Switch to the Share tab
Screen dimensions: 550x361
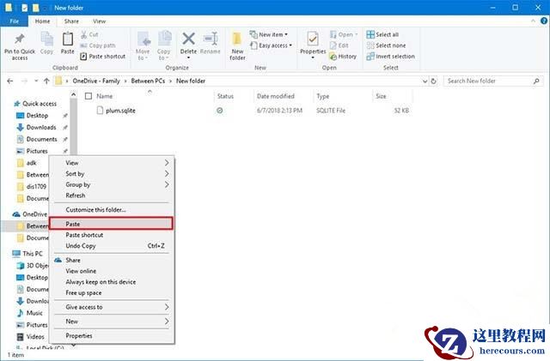click(71, 21)
